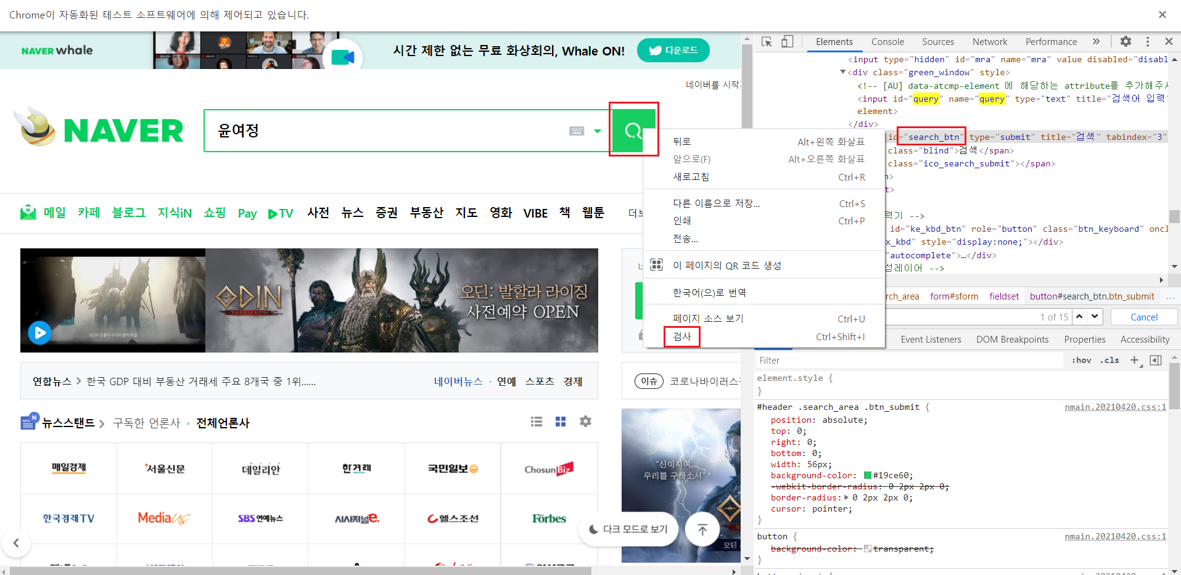Click the Styles Filter input field
Image resolution: width=1181 pixels, height=575 pixels.
pos(910,361)
